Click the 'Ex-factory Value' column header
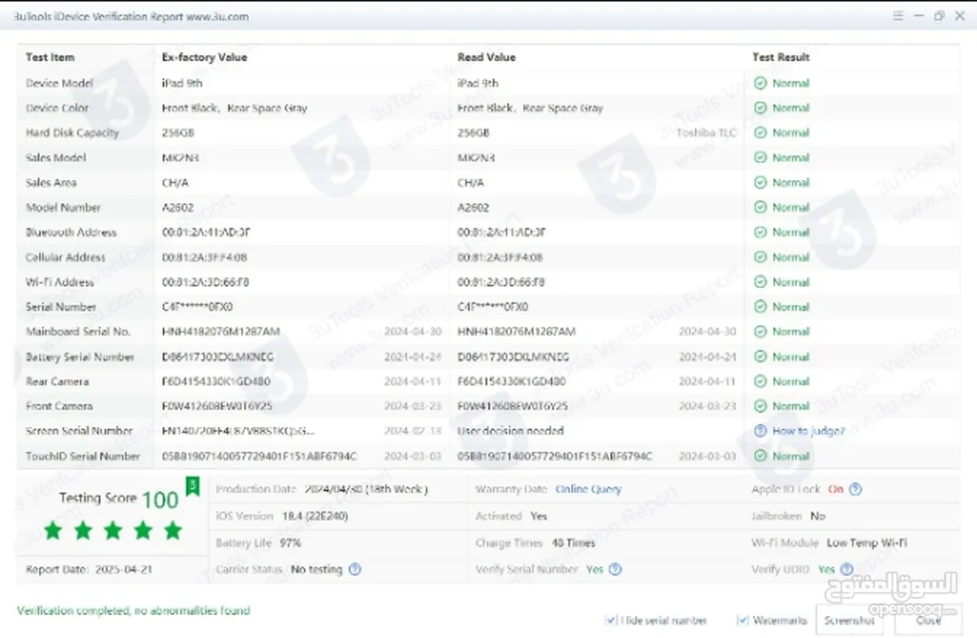 (x=205, y=58)
